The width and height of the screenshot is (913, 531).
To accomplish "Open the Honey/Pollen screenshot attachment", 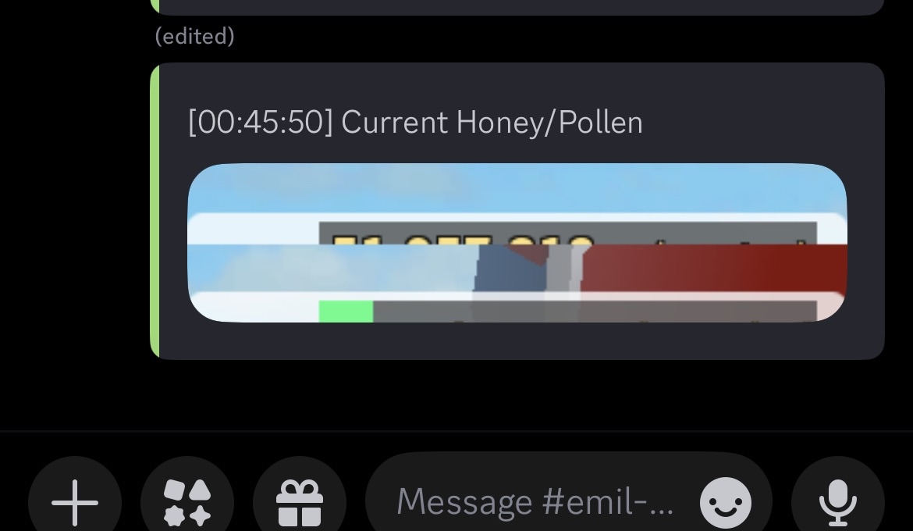I will point(517,243).
